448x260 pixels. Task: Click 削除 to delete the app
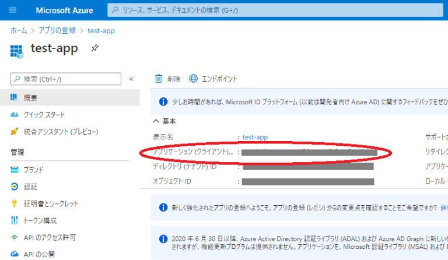174,79
